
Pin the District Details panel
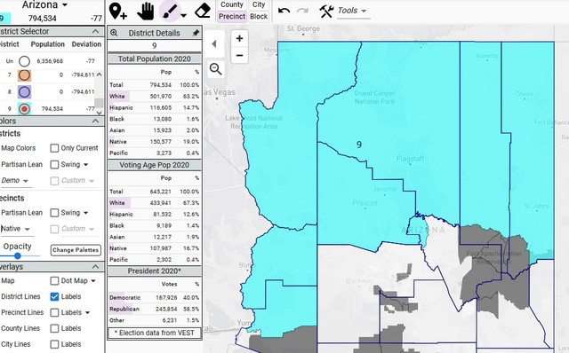coord(196,33)
